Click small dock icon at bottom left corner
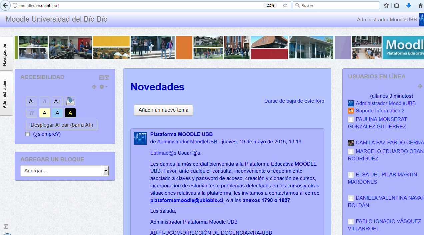 tap(6, 227)
